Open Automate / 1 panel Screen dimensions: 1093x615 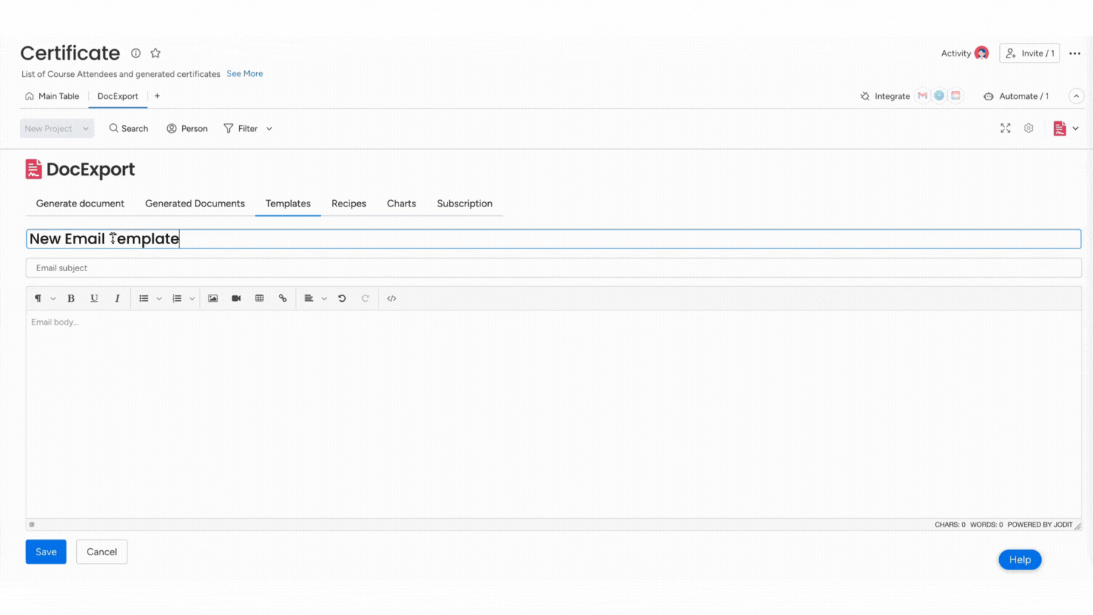click(1016, 96)
